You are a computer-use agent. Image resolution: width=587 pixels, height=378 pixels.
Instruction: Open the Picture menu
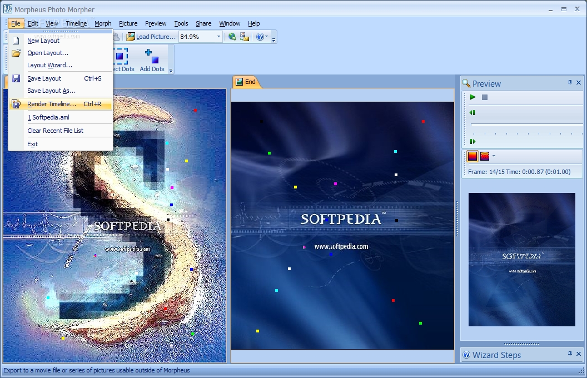click(x=128, y=23)
